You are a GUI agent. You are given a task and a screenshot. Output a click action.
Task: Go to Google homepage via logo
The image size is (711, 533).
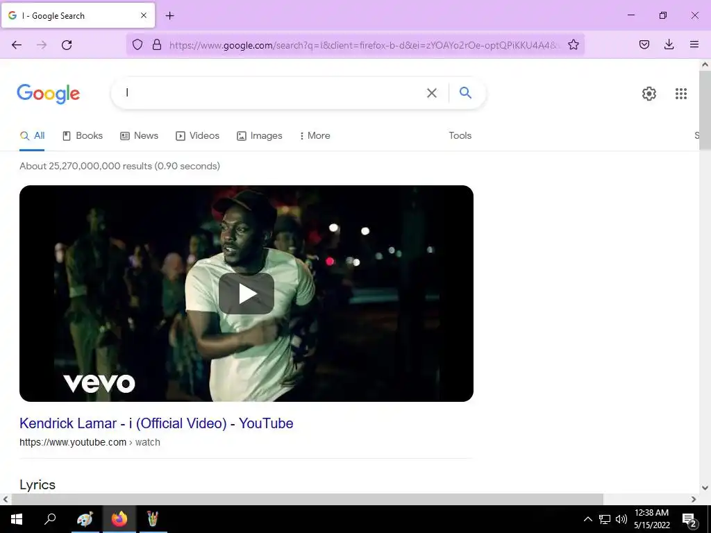coord(48,94)
